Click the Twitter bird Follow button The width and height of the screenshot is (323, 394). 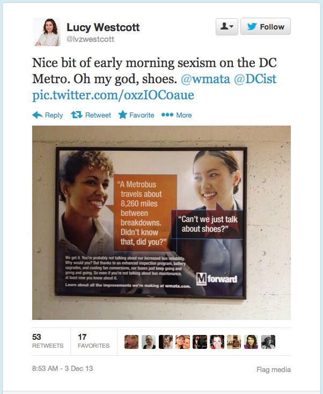point(266,26)
